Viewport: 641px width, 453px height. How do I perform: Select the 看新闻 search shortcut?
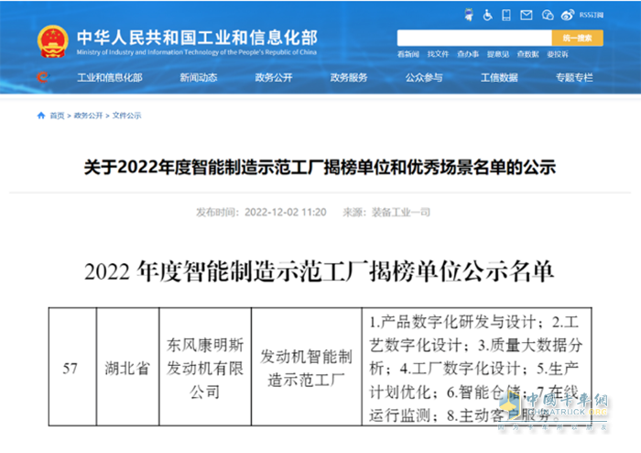coord(407,54)
